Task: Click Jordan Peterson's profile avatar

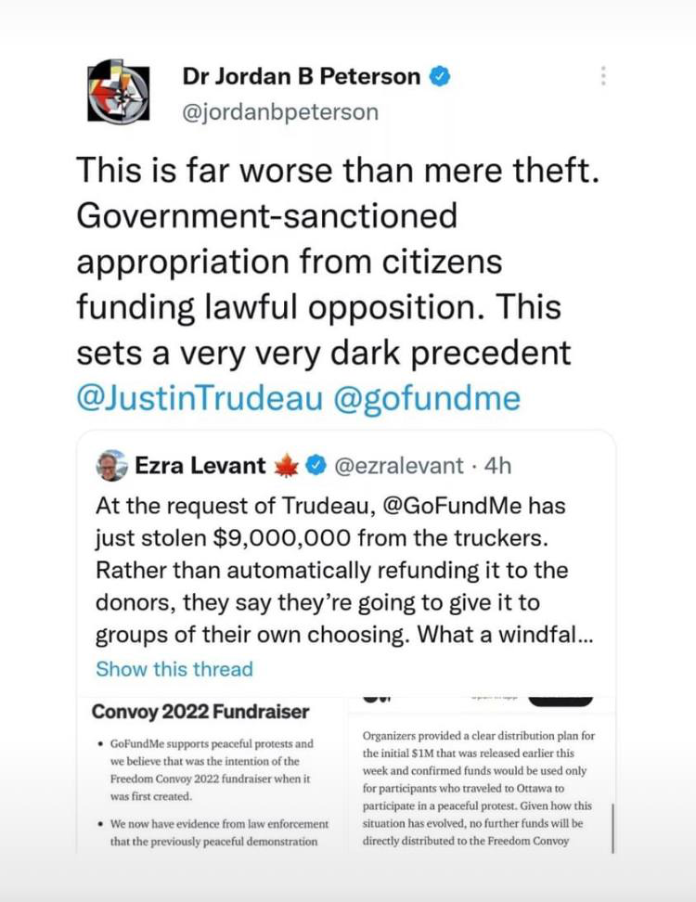Action: (x=118, y=91)
